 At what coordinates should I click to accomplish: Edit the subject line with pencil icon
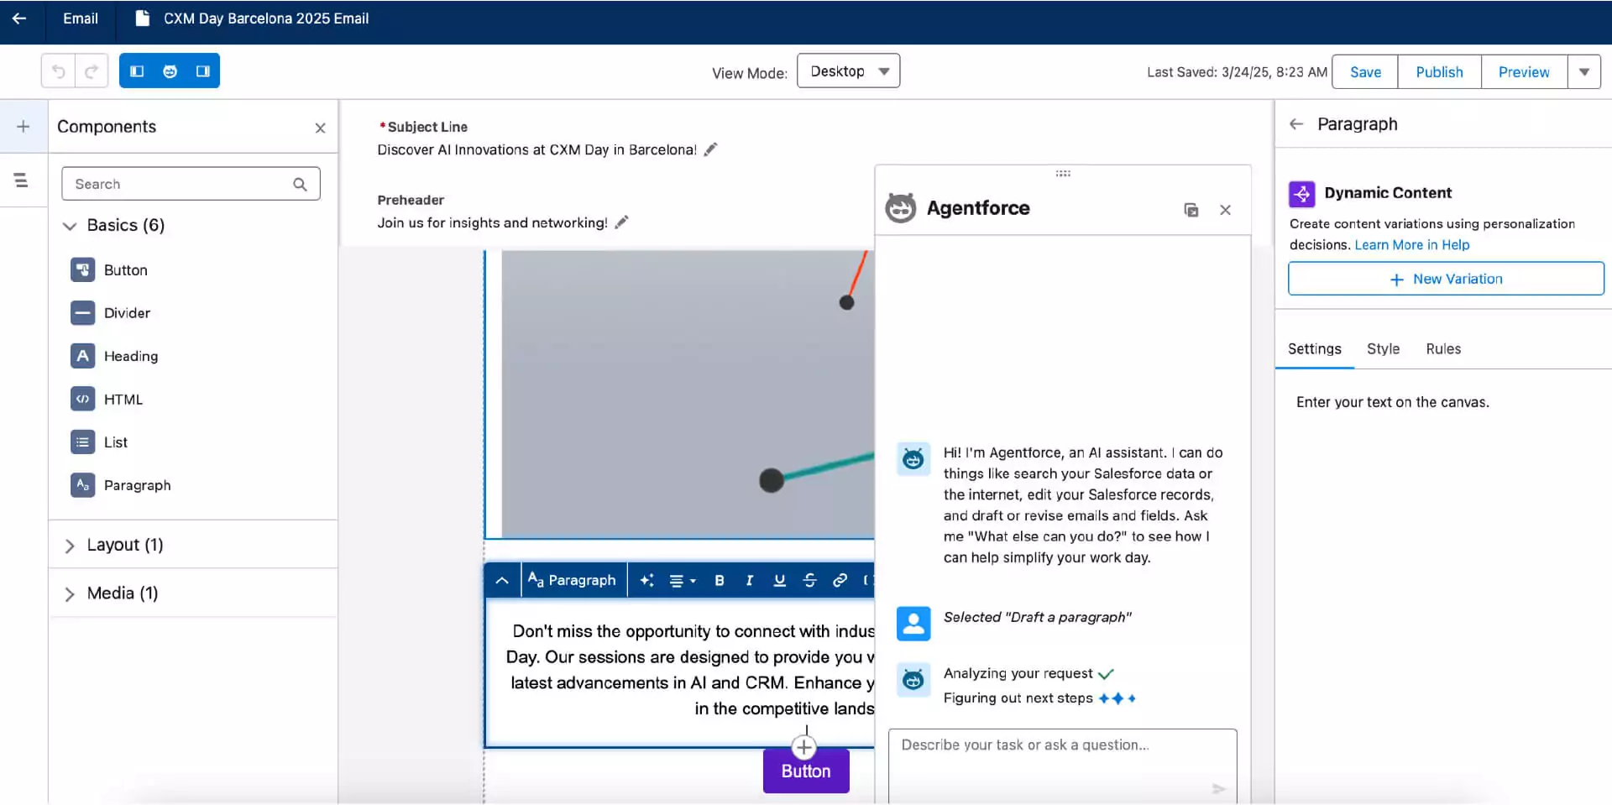(x=710, y=149)
